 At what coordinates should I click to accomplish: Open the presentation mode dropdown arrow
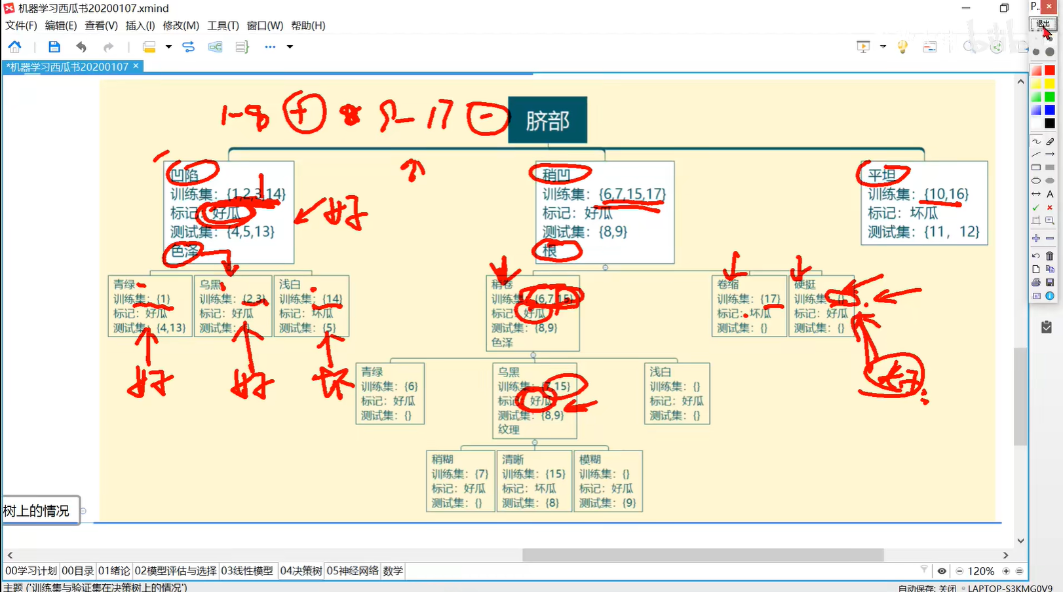[x=883, y=46]
